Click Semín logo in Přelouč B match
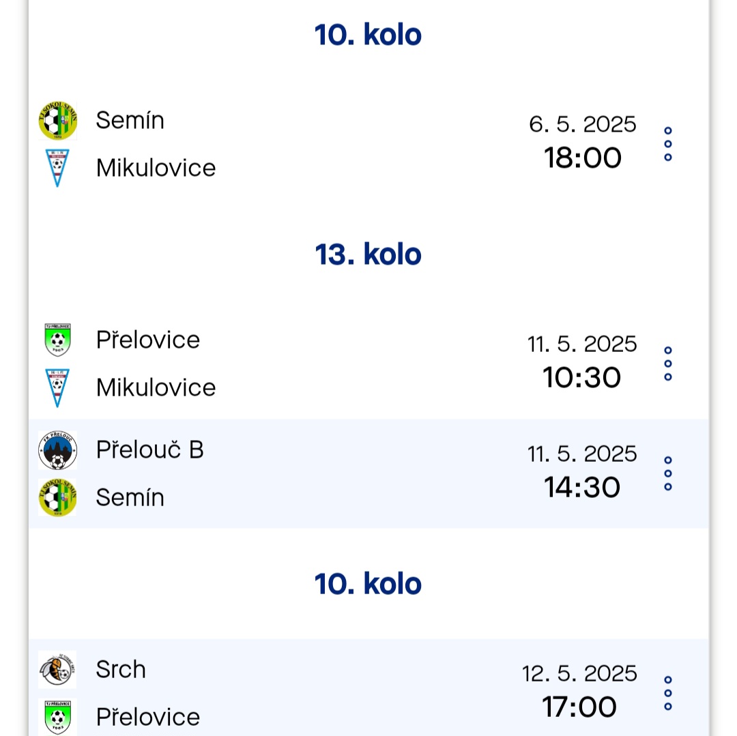Screen dimensions: 737x736 [57, 497]
